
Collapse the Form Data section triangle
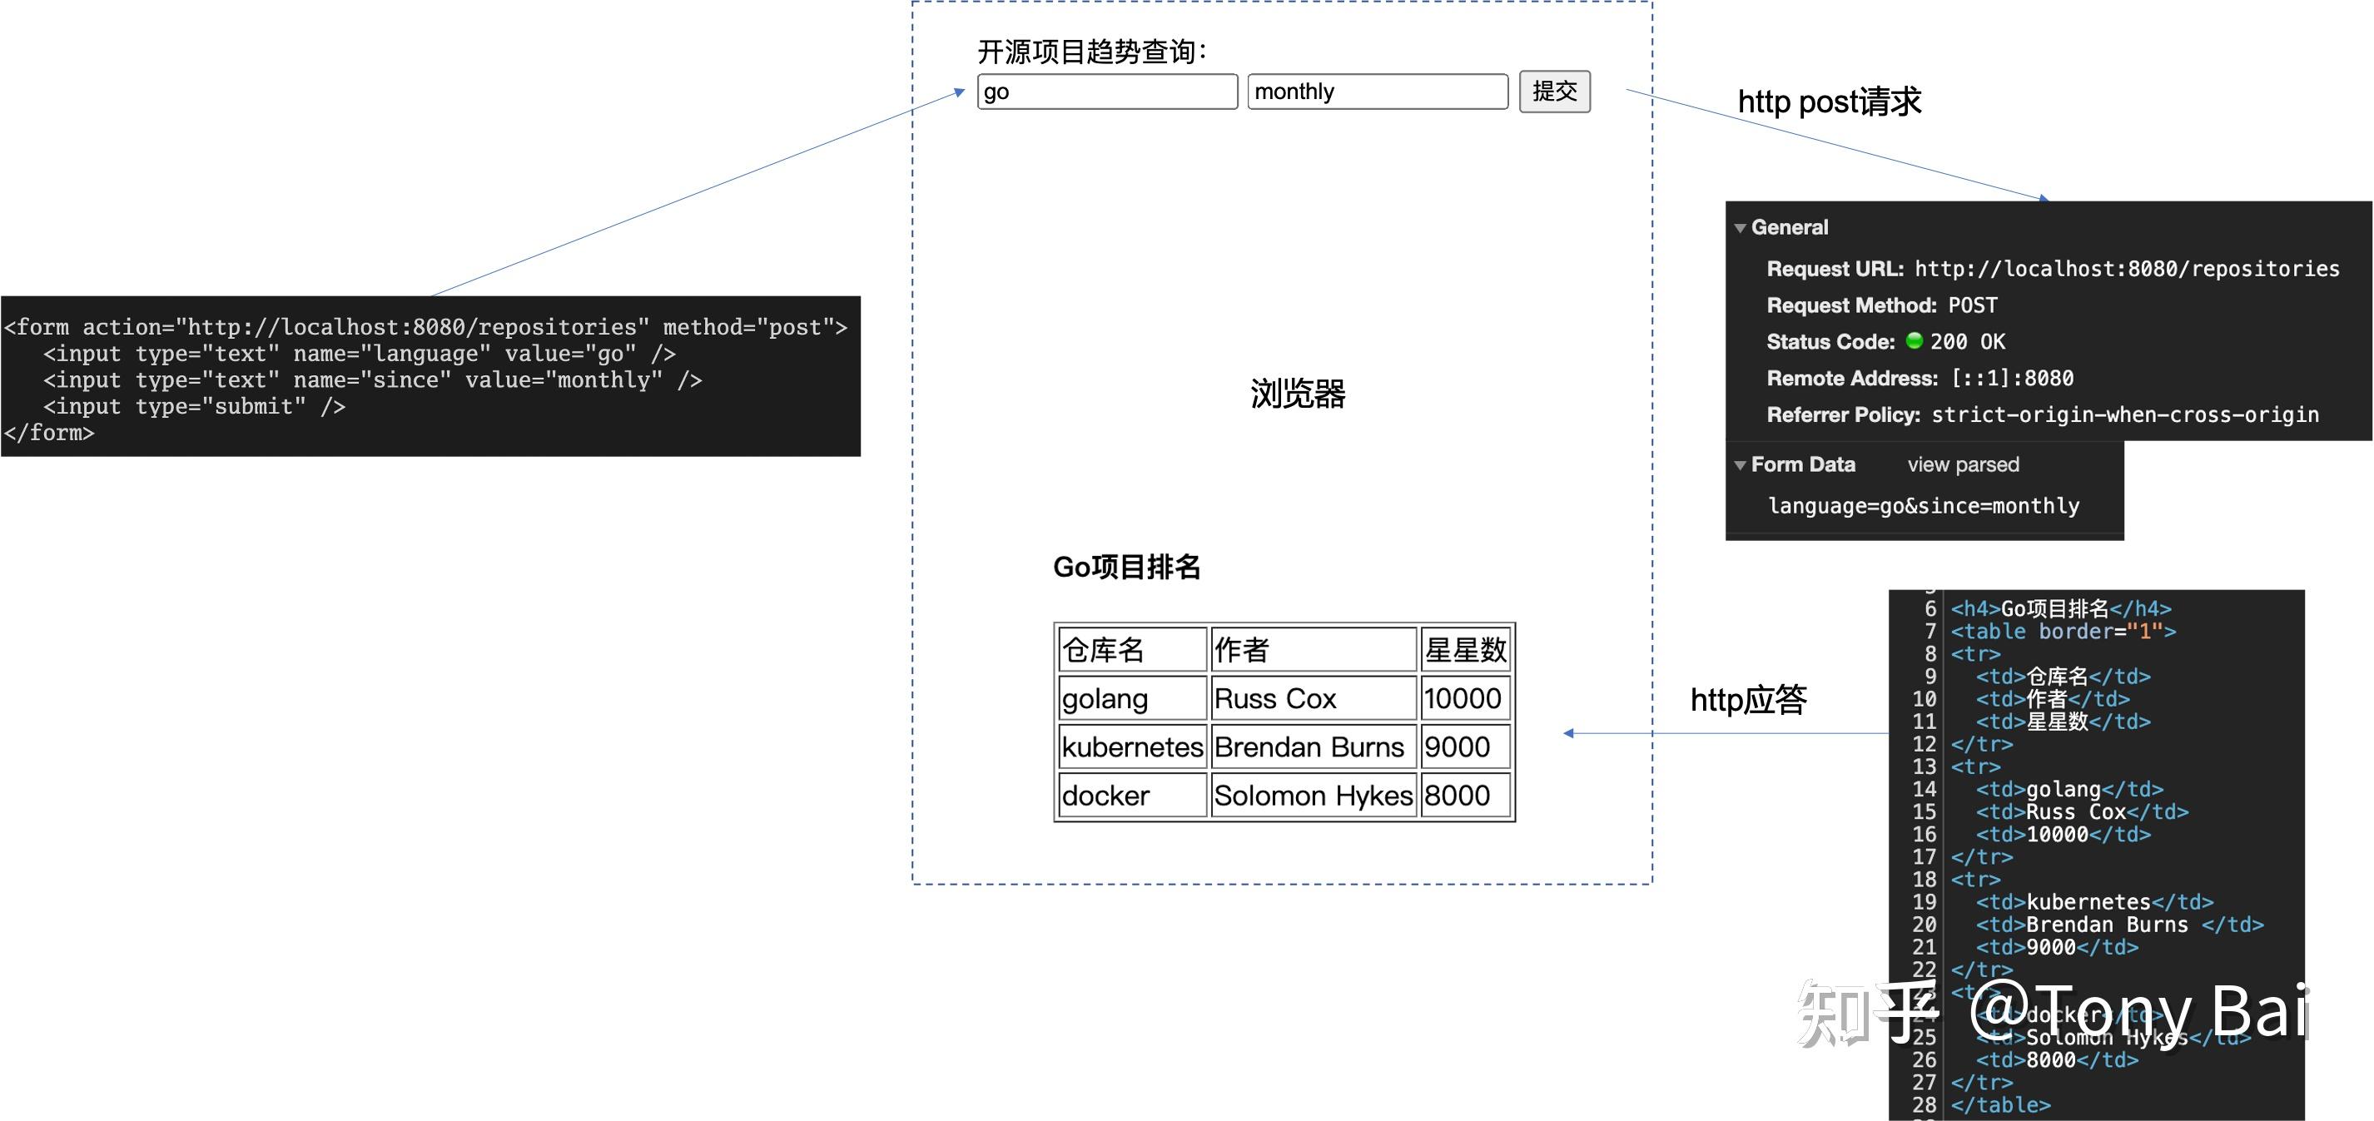(1740, 465)
